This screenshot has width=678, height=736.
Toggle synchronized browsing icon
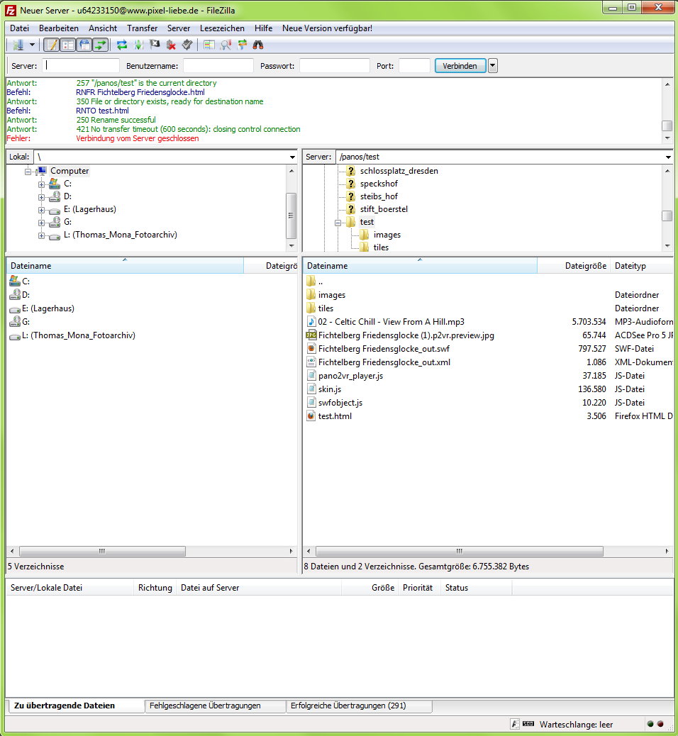pos(242,45)
